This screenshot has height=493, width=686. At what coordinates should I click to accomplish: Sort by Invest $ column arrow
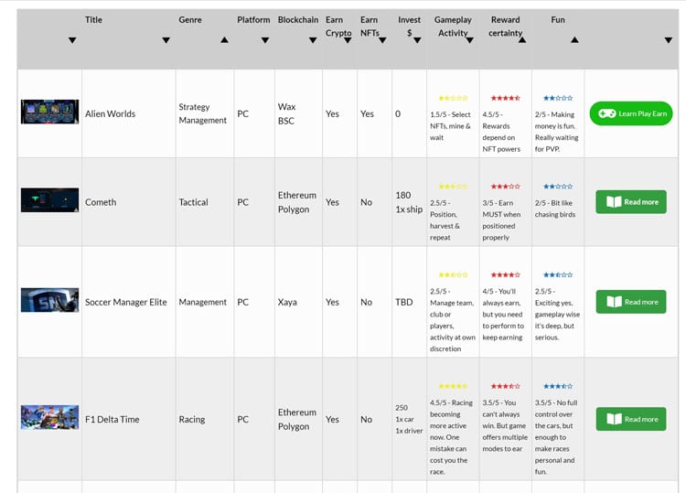coord(416,40)
